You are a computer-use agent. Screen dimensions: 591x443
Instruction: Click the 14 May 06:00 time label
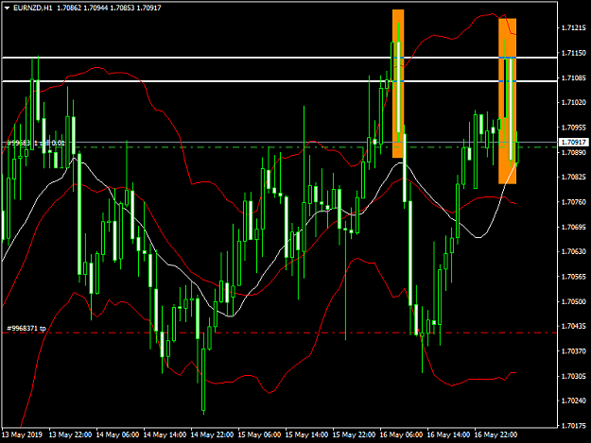tap(117, 434)
